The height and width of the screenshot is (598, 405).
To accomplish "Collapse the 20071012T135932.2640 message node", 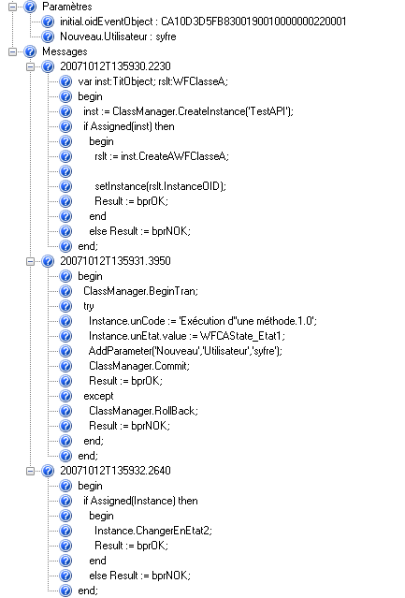I will click(31, 471).
